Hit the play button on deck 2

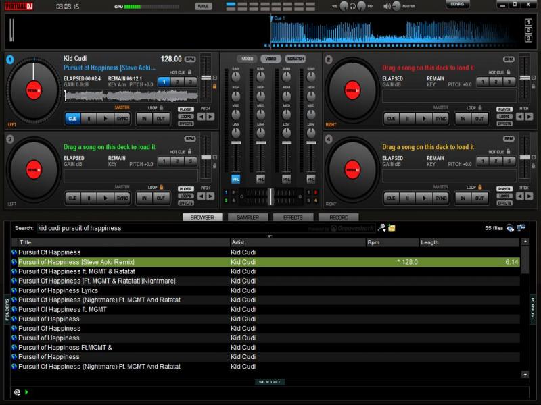pos(424,119)
